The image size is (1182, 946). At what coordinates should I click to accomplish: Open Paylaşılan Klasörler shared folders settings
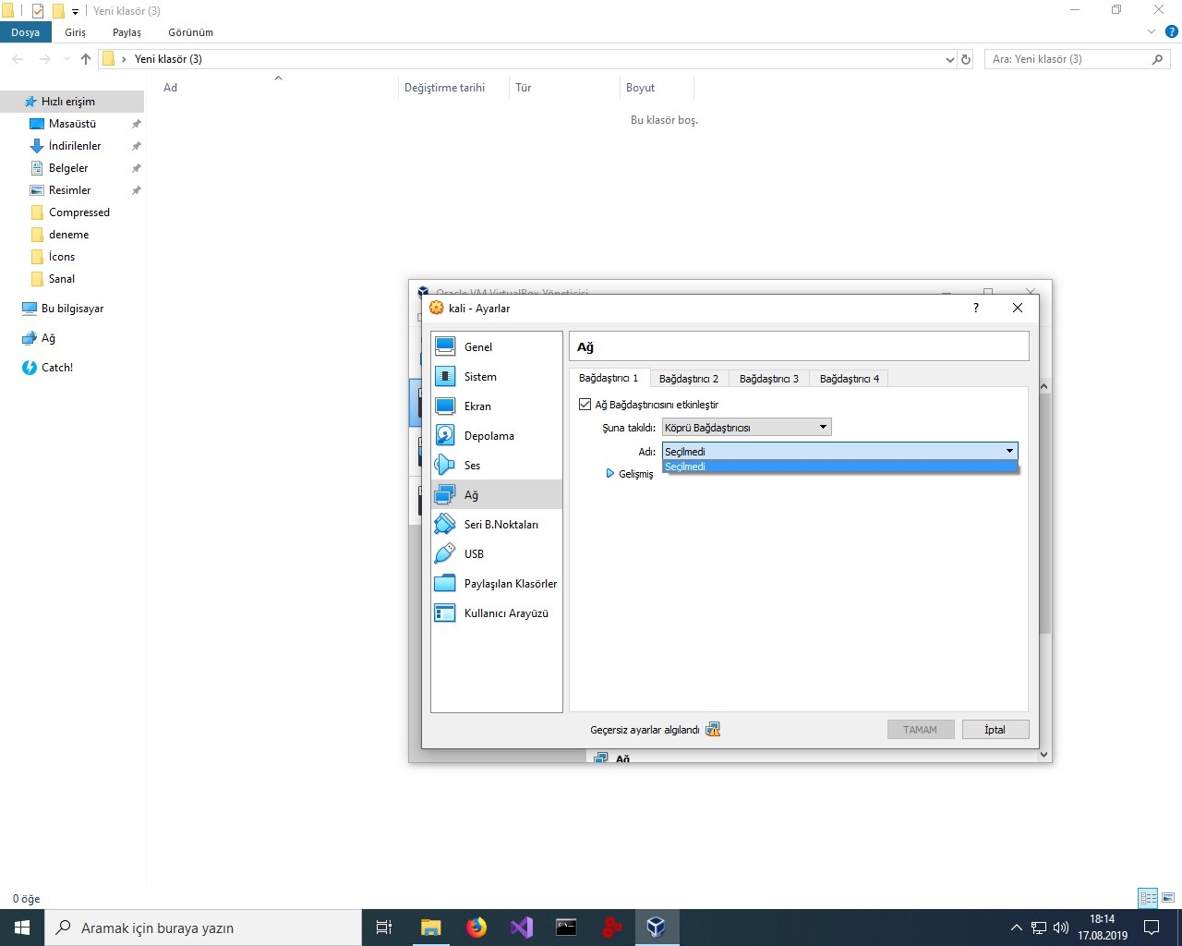497,583
